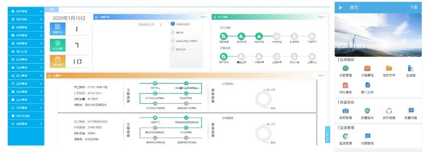430x152 pixels.
Task: Click the orange counter tile showing 10
Action: pos(58,62)
